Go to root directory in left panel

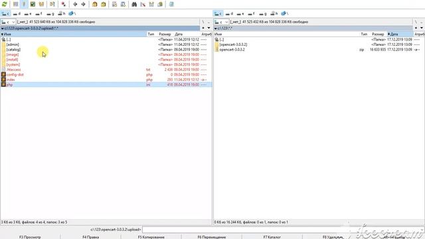pos(203,22)
